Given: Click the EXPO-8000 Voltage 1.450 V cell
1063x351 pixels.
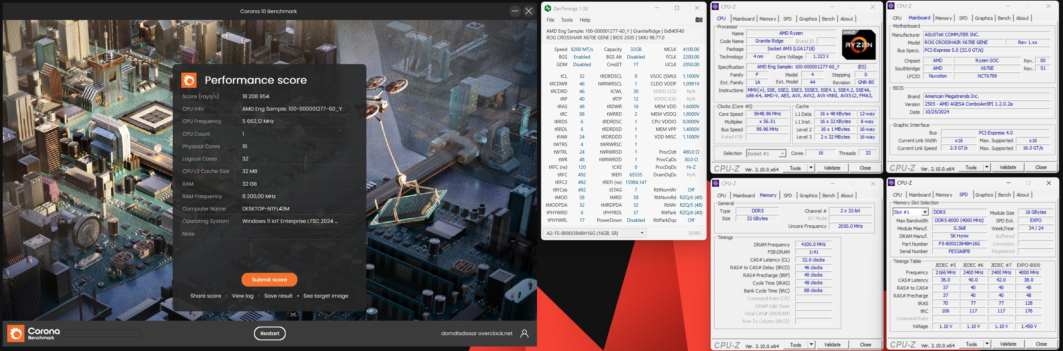Looking at the screenshot, I should 1028,326.
